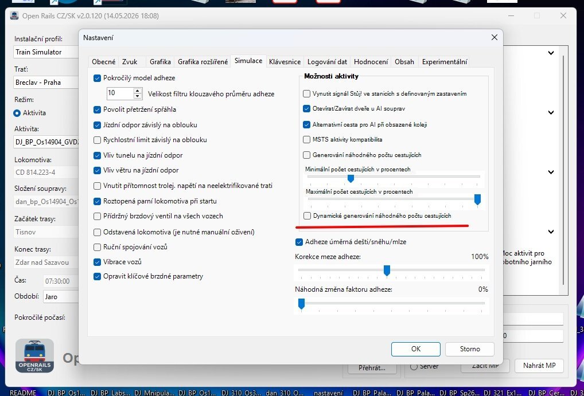
Task: Open the Čas field 07:30:00
Action: tap(61, 281)
